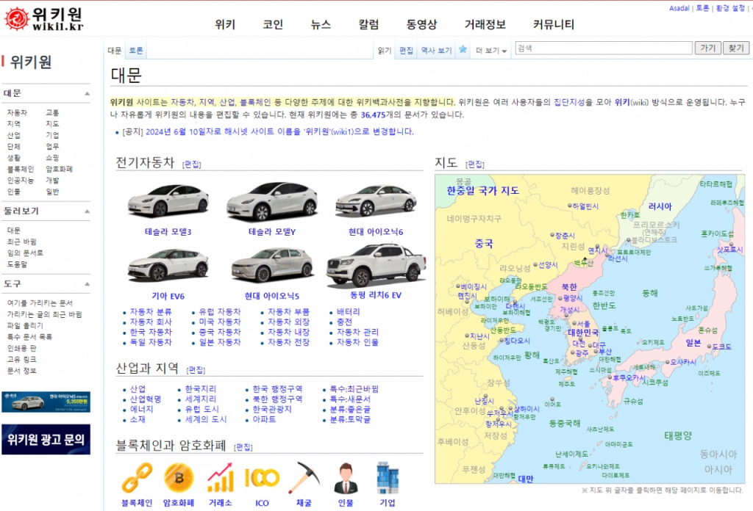Click the 가기 search button
The height and width of the screenshot is (511, 753).
pos(708,48)
